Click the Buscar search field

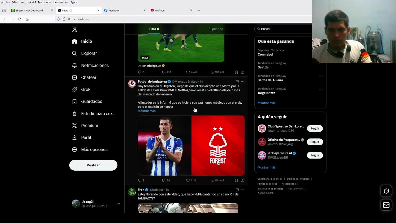(283, 29)
